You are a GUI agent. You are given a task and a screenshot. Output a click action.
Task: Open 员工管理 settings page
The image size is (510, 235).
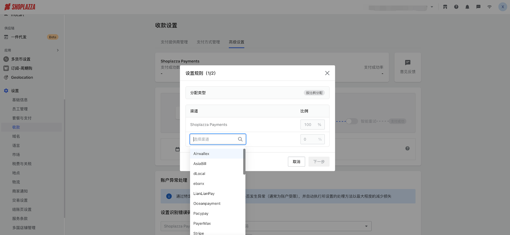20,109
